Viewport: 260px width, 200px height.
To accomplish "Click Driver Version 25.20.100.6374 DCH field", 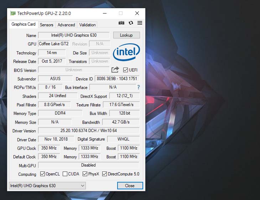I will [x=89, y=131].
